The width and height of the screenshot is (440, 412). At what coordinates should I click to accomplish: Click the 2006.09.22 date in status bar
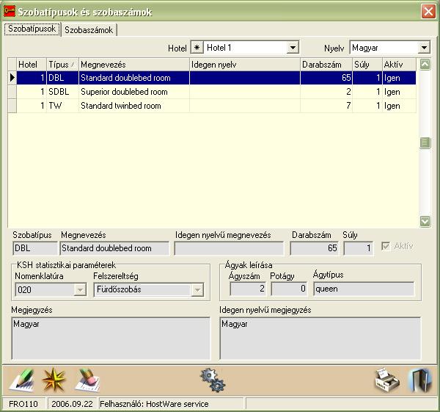pyautogui.click(x=72, y=404)
